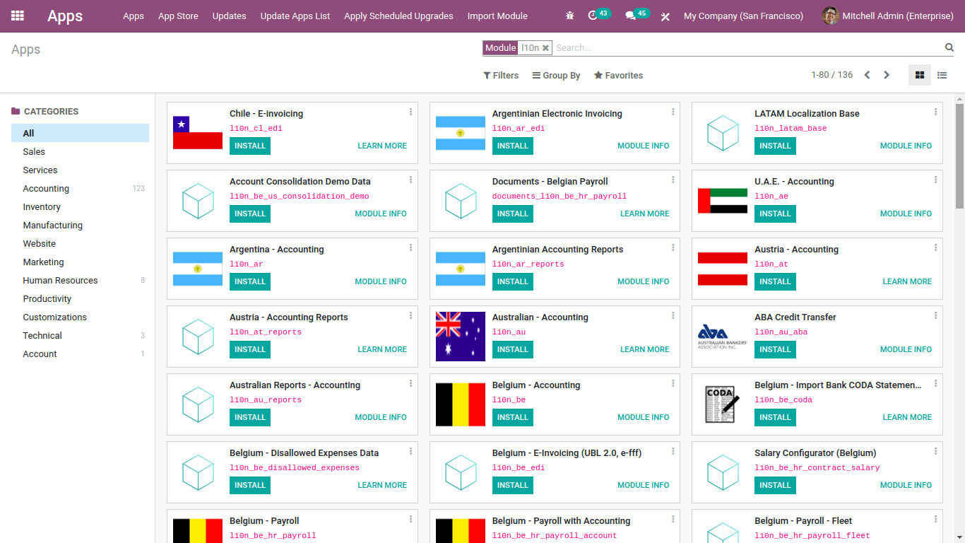Click Module Info on ABA Credit Transfer
The image size is (965, 543).
pyautogui.click(x=906, y=349)
